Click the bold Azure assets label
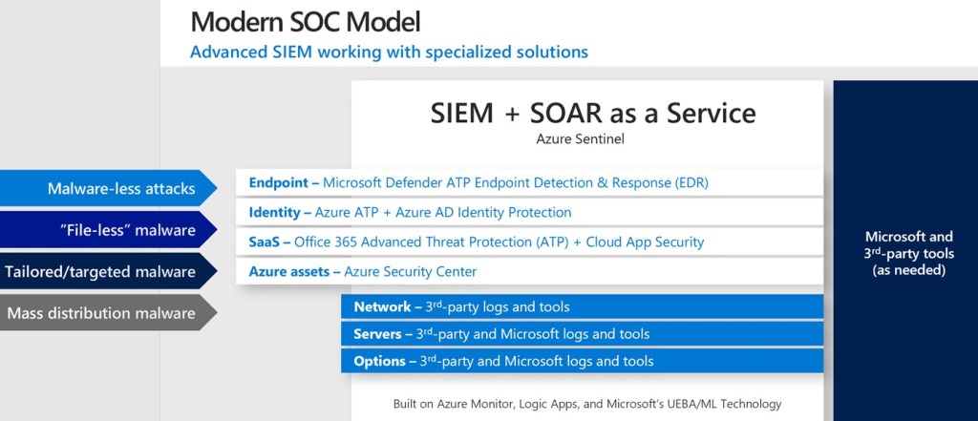Viewport: 978px width, 421px height. (290, 272)
